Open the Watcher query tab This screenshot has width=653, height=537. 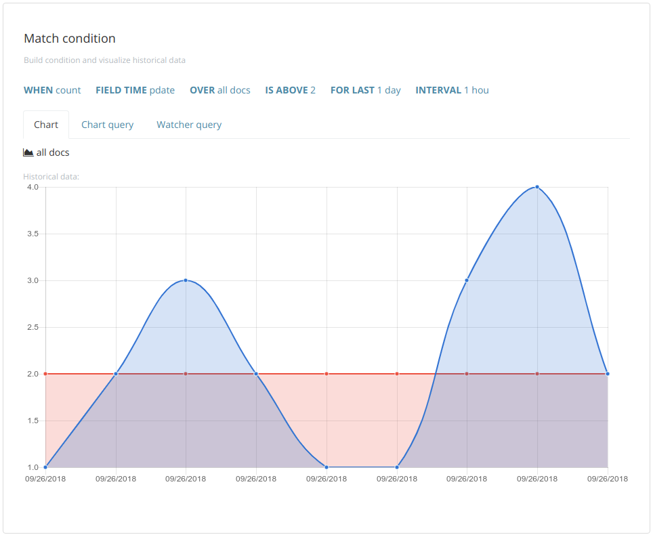[x=189, y=125]
